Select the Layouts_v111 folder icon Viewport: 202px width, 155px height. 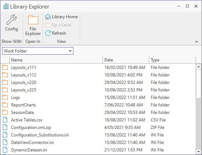click(5, 67)
